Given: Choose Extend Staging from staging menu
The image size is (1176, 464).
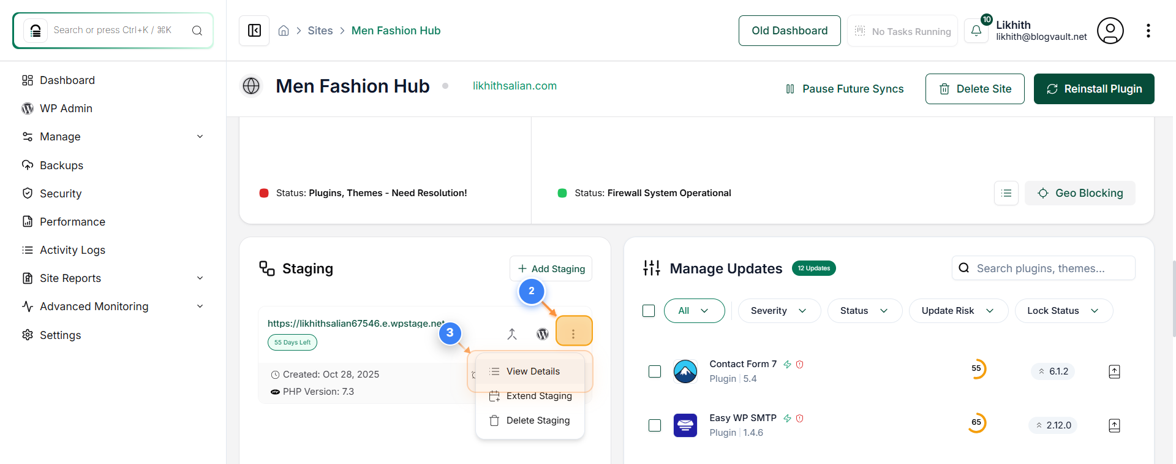Looking at the screenshot, I should pos(530,396).
